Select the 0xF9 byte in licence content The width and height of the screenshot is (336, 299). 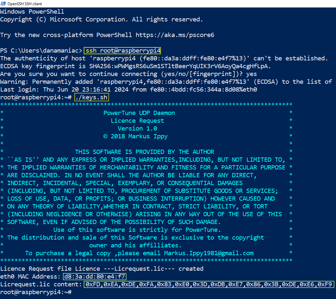(x=325, y=284)
